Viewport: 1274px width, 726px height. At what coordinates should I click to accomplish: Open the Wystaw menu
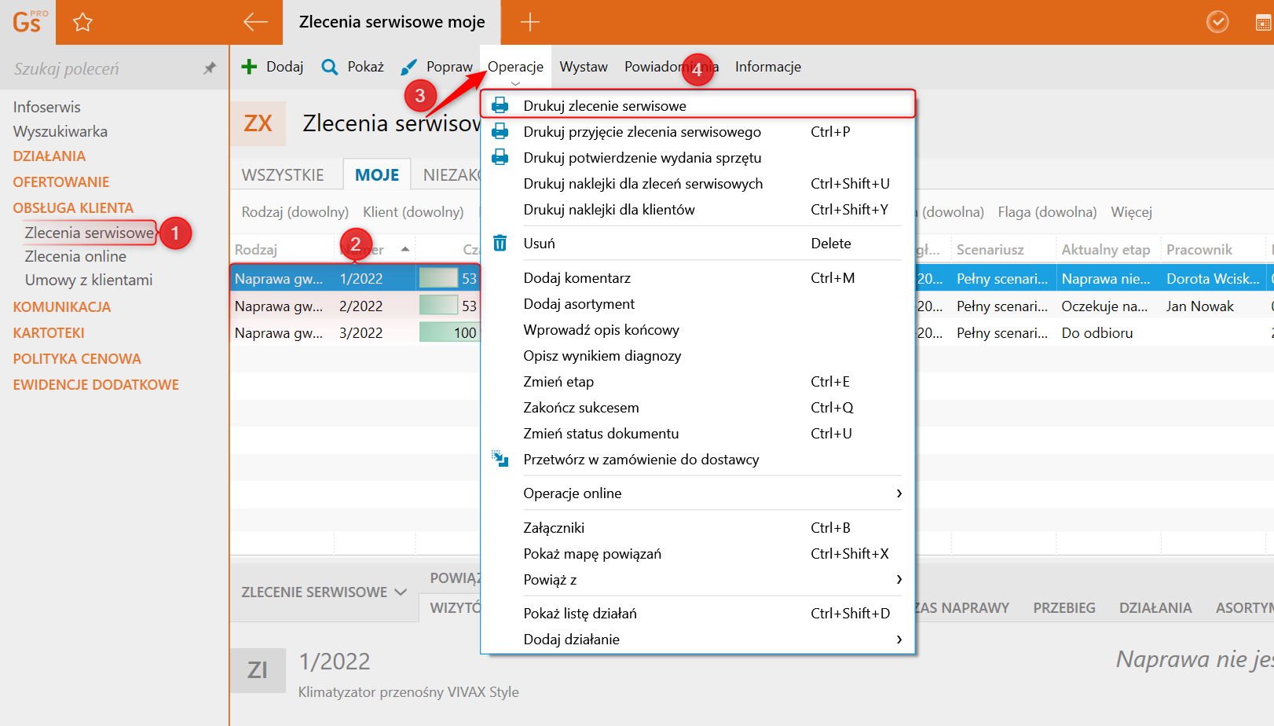click(x=584, y=67)
